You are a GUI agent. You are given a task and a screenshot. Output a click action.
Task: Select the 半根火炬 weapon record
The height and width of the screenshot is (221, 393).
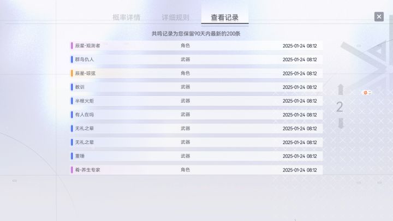pyautogui.click(x=196, y=101)
